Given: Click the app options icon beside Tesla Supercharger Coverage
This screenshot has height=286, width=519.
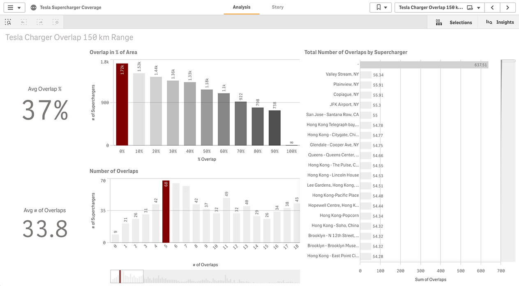Looking at the screenshot, I should (x=33, y=7).
